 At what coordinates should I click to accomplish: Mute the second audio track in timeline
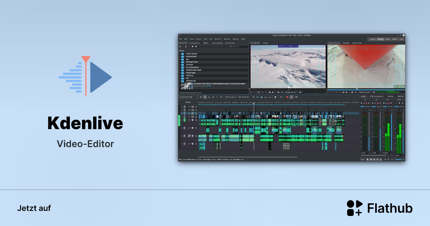(192, 128)
